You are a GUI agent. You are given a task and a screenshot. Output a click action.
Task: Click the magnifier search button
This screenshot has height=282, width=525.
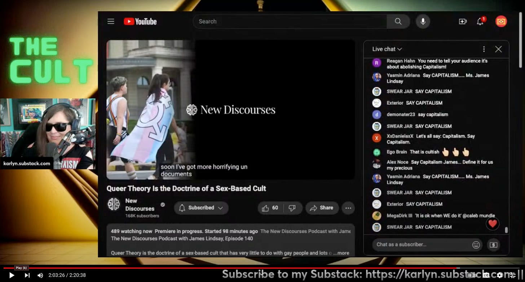click(398, 22)
